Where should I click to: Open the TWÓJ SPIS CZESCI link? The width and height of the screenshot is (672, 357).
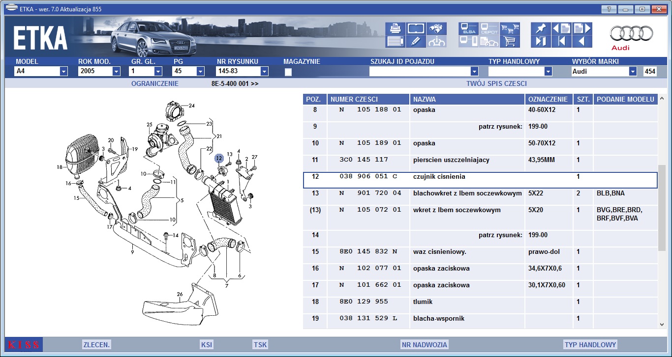pyautogui.click(x=496, y=83)
